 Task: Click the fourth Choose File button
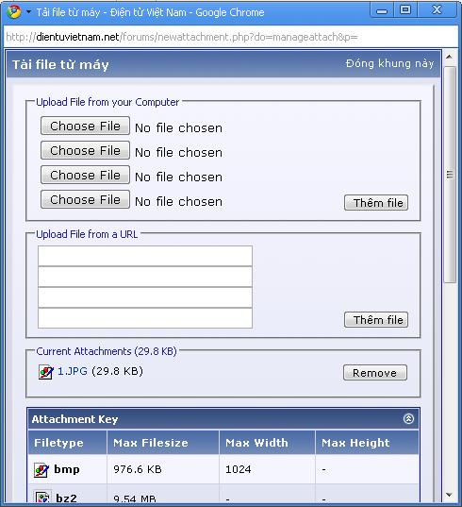[x=85, y=199]
